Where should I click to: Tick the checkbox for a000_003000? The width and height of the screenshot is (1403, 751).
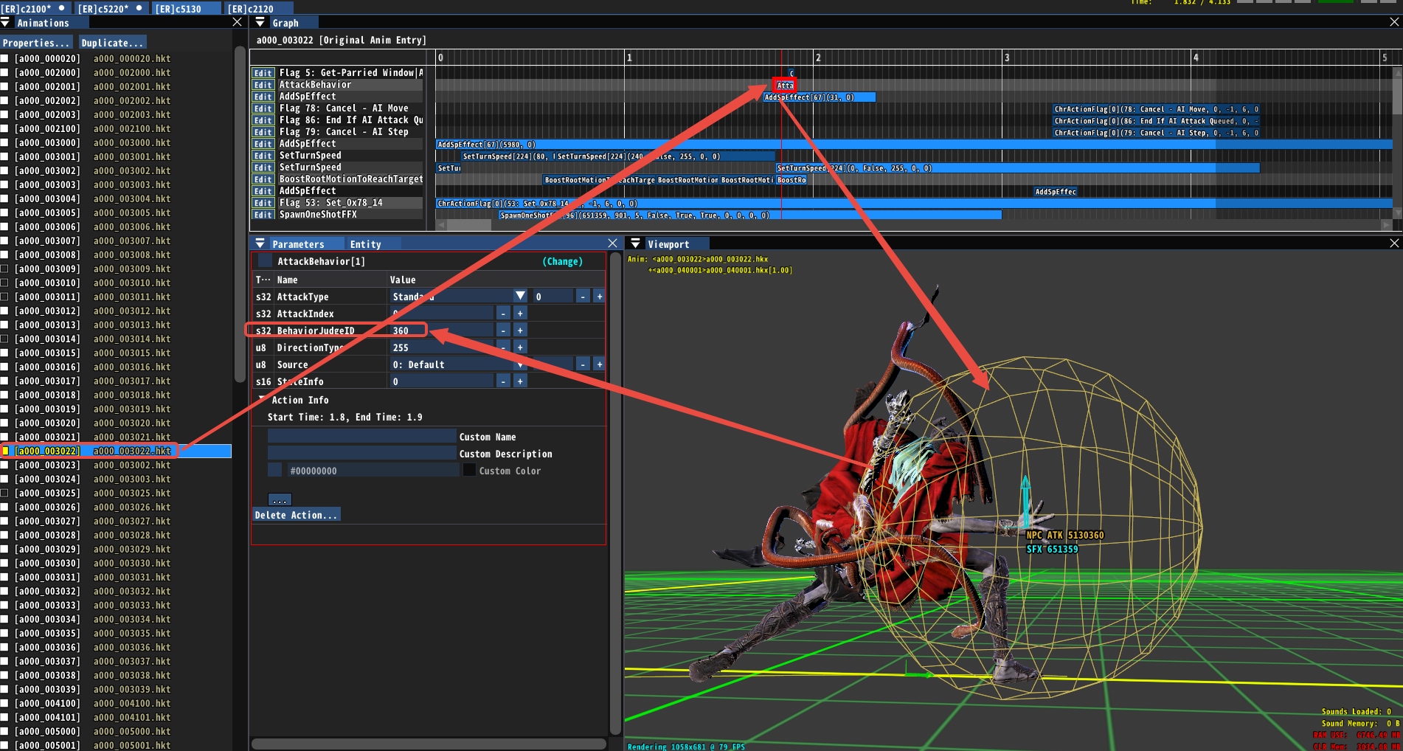pyautogui.click(x=4, y=142)
